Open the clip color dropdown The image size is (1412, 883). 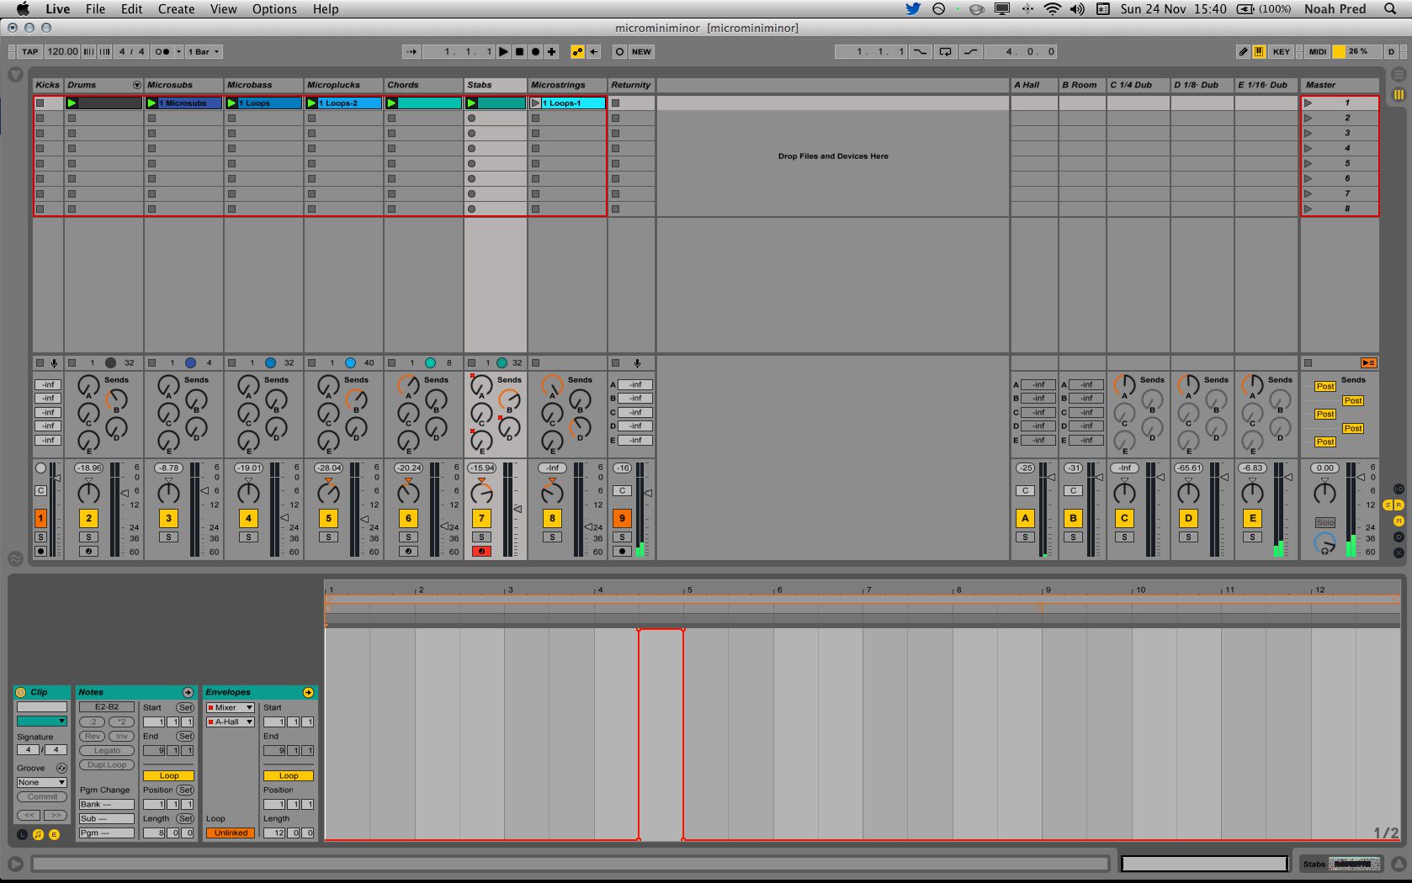[x=42, y=721]
